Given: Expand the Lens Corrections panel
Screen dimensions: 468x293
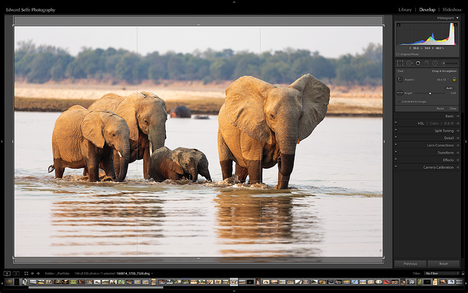Looking at the screenshot, I should click(458, 145).
